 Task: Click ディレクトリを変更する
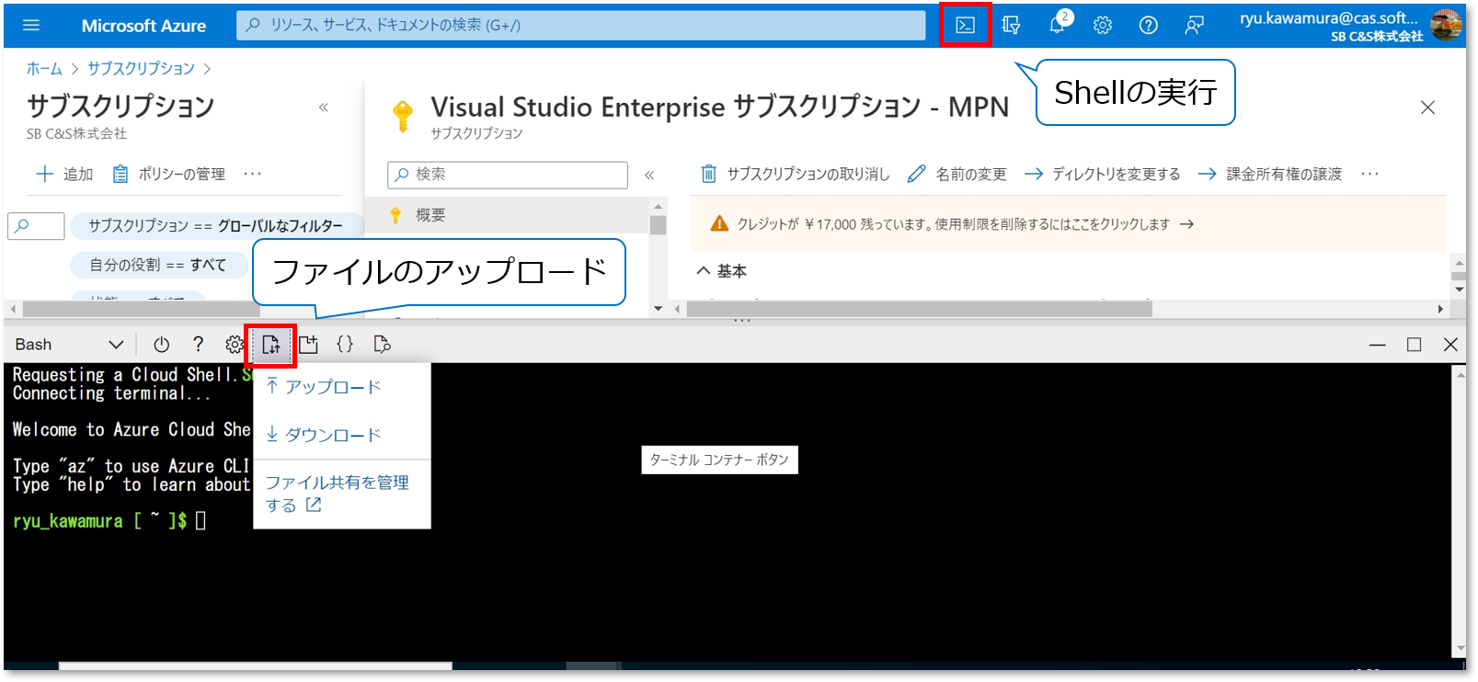pos(1103,174)
